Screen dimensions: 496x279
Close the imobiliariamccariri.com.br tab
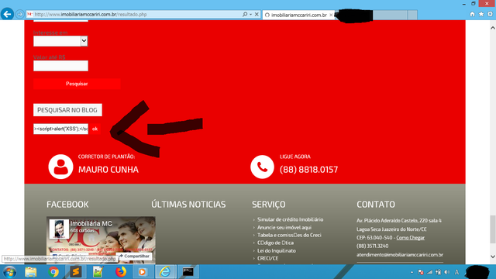(331, 15)
